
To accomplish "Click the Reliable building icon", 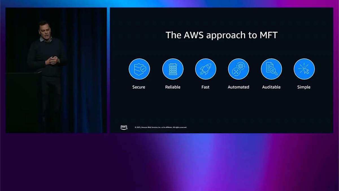I will pos(173,69).
